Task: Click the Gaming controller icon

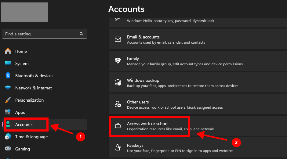Action: point(8,149)
